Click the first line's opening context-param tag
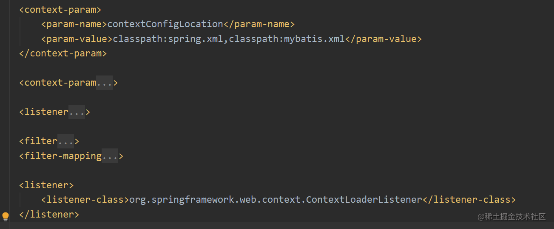 click(60, 9)
